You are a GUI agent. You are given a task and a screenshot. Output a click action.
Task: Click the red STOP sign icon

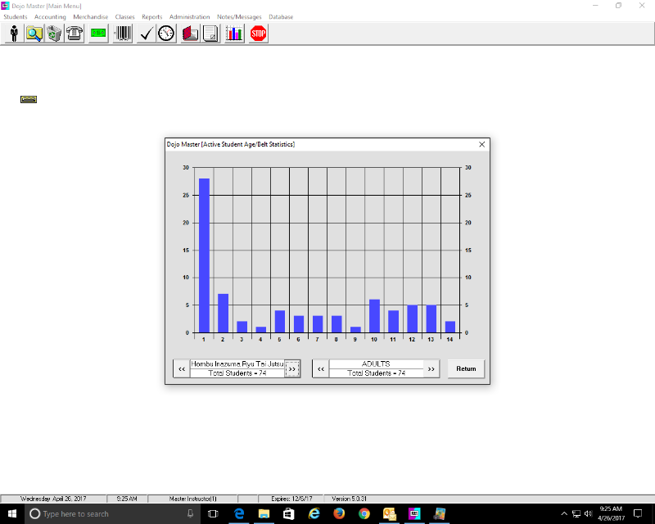click(258, 34)
